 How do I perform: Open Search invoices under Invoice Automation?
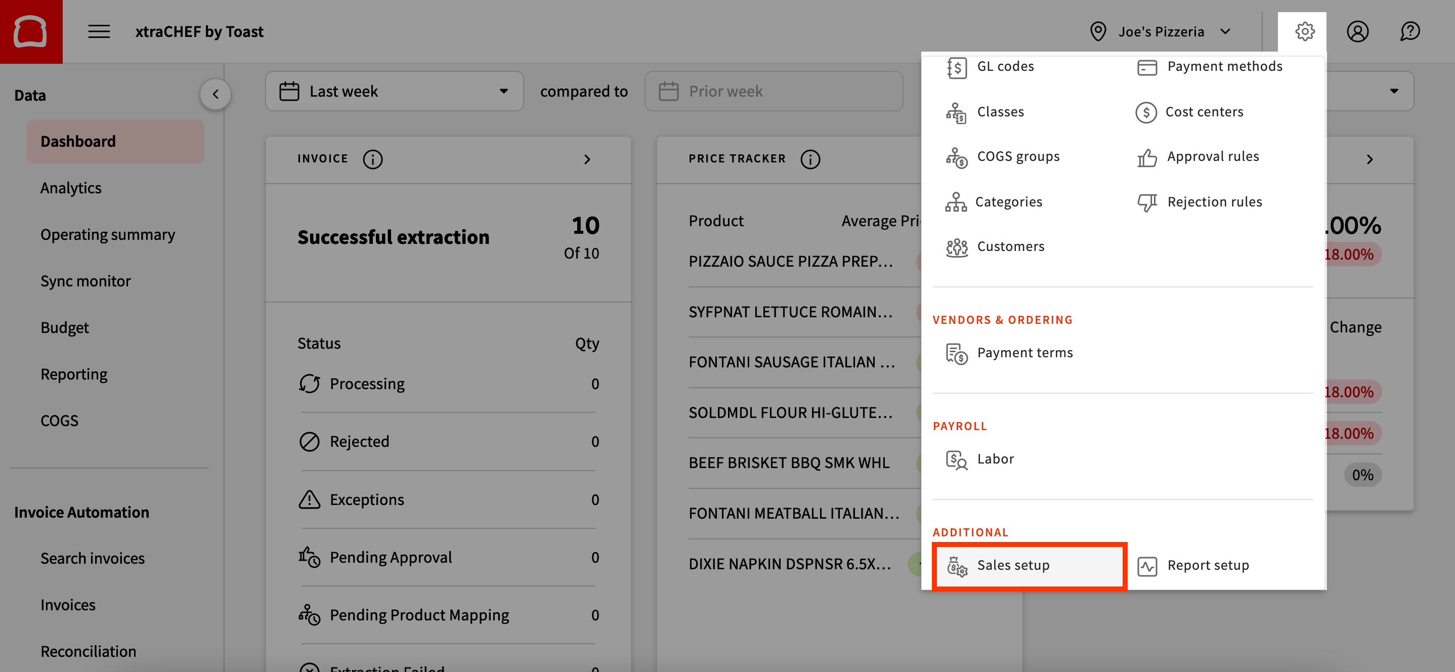[x=93, y=559]
